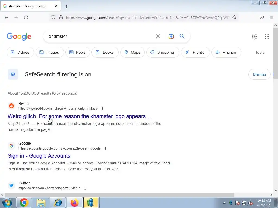Image resolution: width=278 pixels, height=208 pixels.
Task: Open the Firefox hamburger menu
Action: coord(271,17)
